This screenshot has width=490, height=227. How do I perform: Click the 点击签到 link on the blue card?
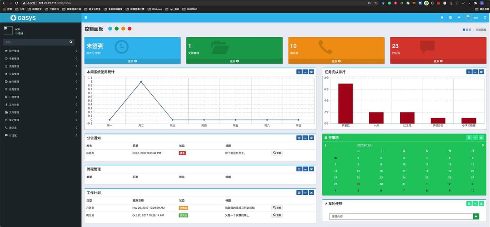[94, 53]
